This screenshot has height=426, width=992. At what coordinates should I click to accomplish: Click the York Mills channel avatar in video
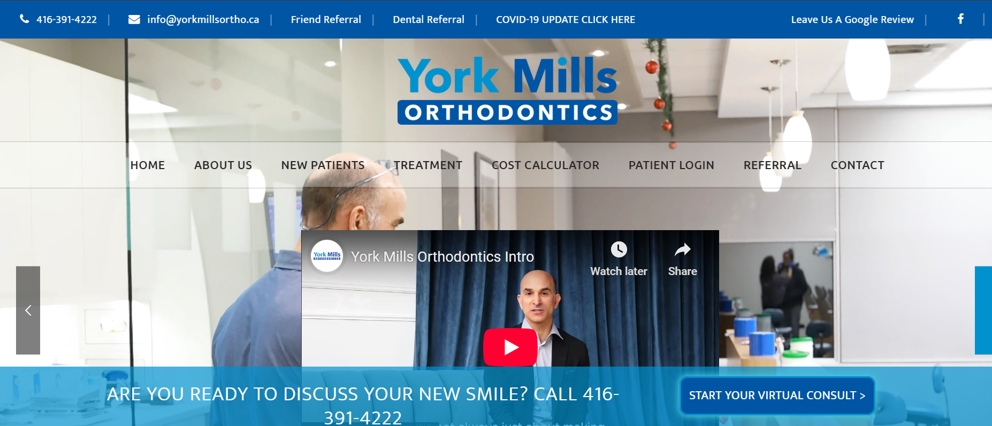pos(327,256)
